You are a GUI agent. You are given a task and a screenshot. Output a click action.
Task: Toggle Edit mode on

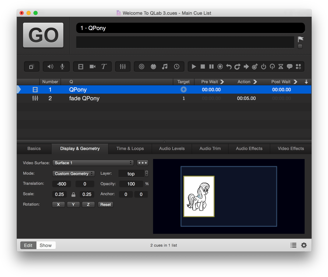point(28,245)
